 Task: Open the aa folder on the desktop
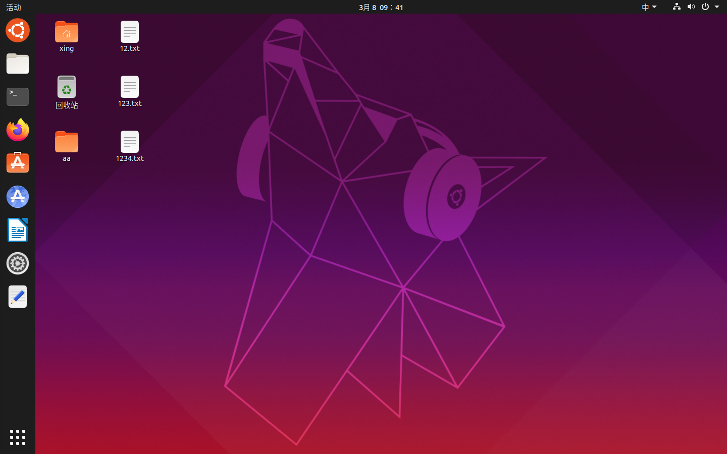(x=67, y=142)
